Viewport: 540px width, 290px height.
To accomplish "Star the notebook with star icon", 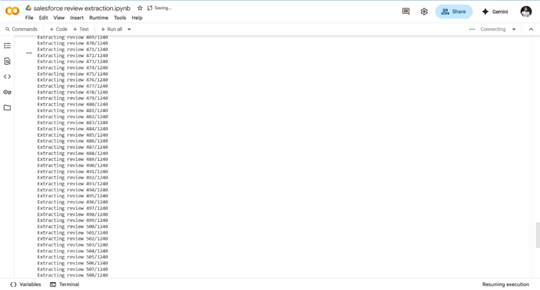I will (140, 8).
